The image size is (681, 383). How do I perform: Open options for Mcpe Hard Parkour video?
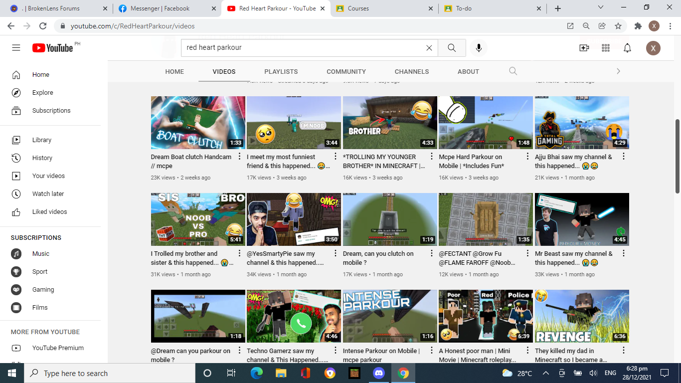(527, 157)
